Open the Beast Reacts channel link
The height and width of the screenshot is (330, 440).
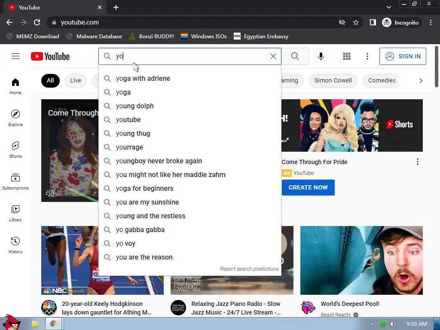tap(336, 315)
